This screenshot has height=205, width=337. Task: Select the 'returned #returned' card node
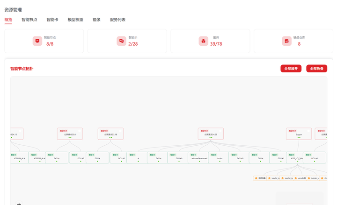click(x=199, y=158)
